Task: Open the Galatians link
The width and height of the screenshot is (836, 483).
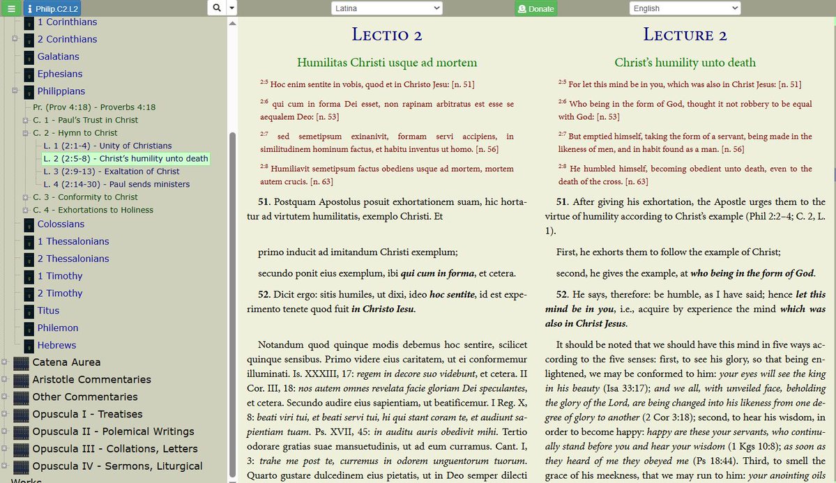Action: [58, 56]
